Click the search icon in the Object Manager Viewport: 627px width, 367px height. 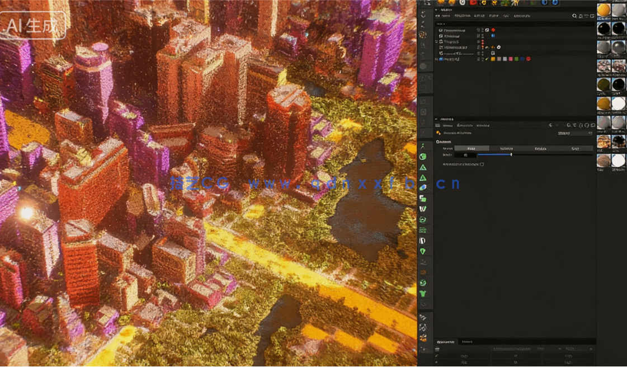[x=574, y=16]
